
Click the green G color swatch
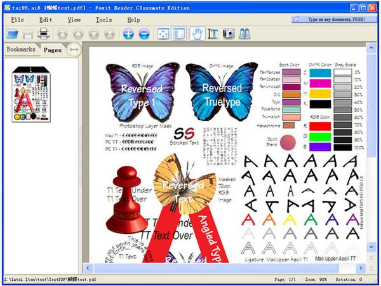[320, 137]
